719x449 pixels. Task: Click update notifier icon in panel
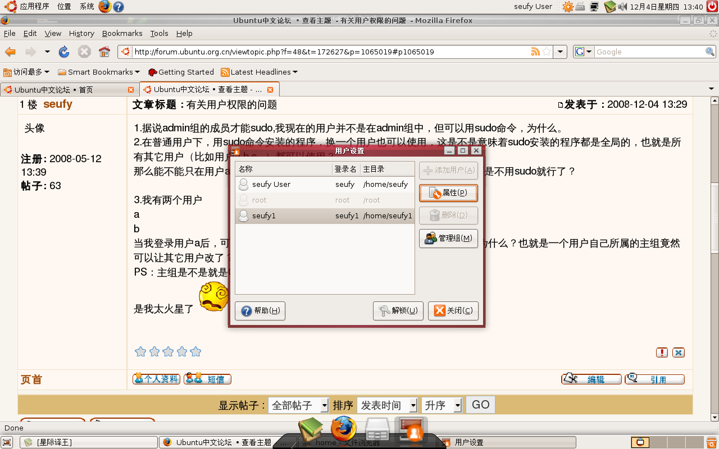(568, 7)
